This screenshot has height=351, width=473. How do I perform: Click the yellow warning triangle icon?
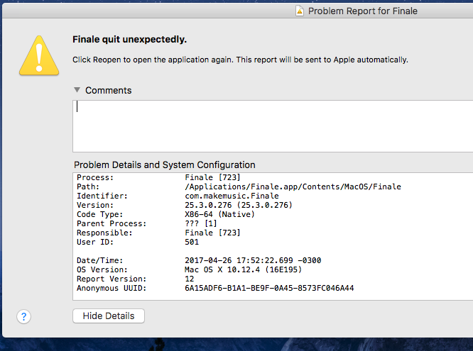point(40,53)
